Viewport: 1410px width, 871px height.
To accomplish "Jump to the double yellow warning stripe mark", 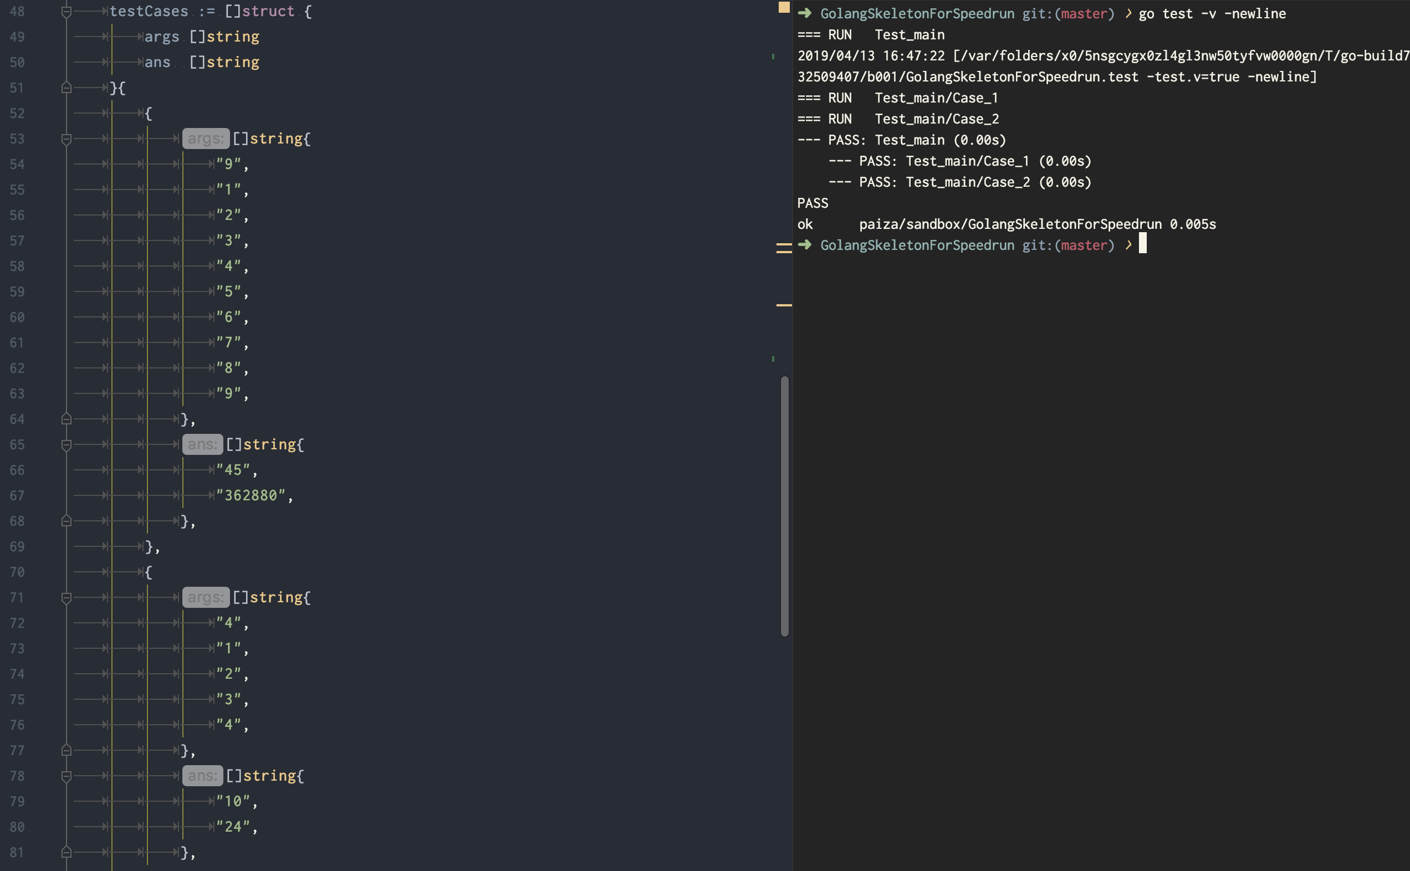I will 784,248.
